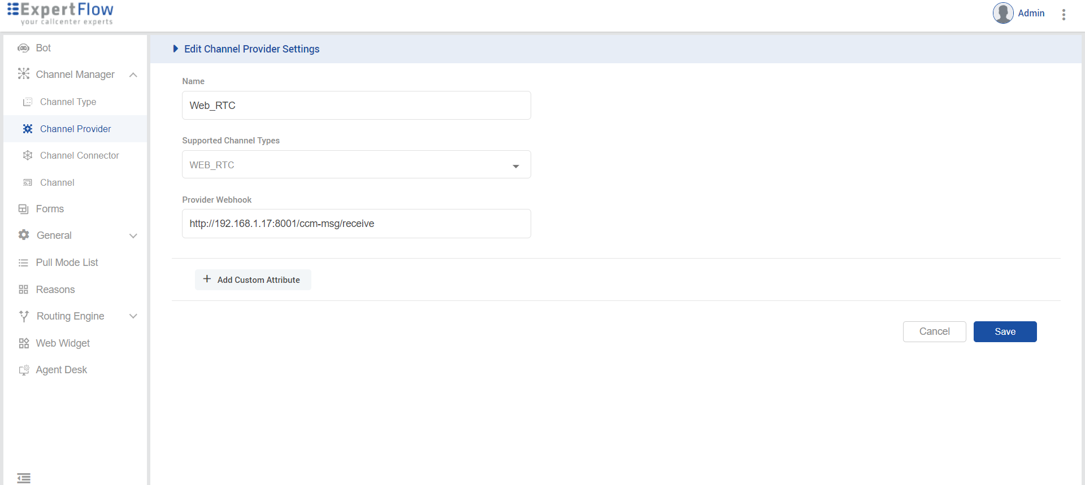Click the Save button

(x=1005, y=331)
